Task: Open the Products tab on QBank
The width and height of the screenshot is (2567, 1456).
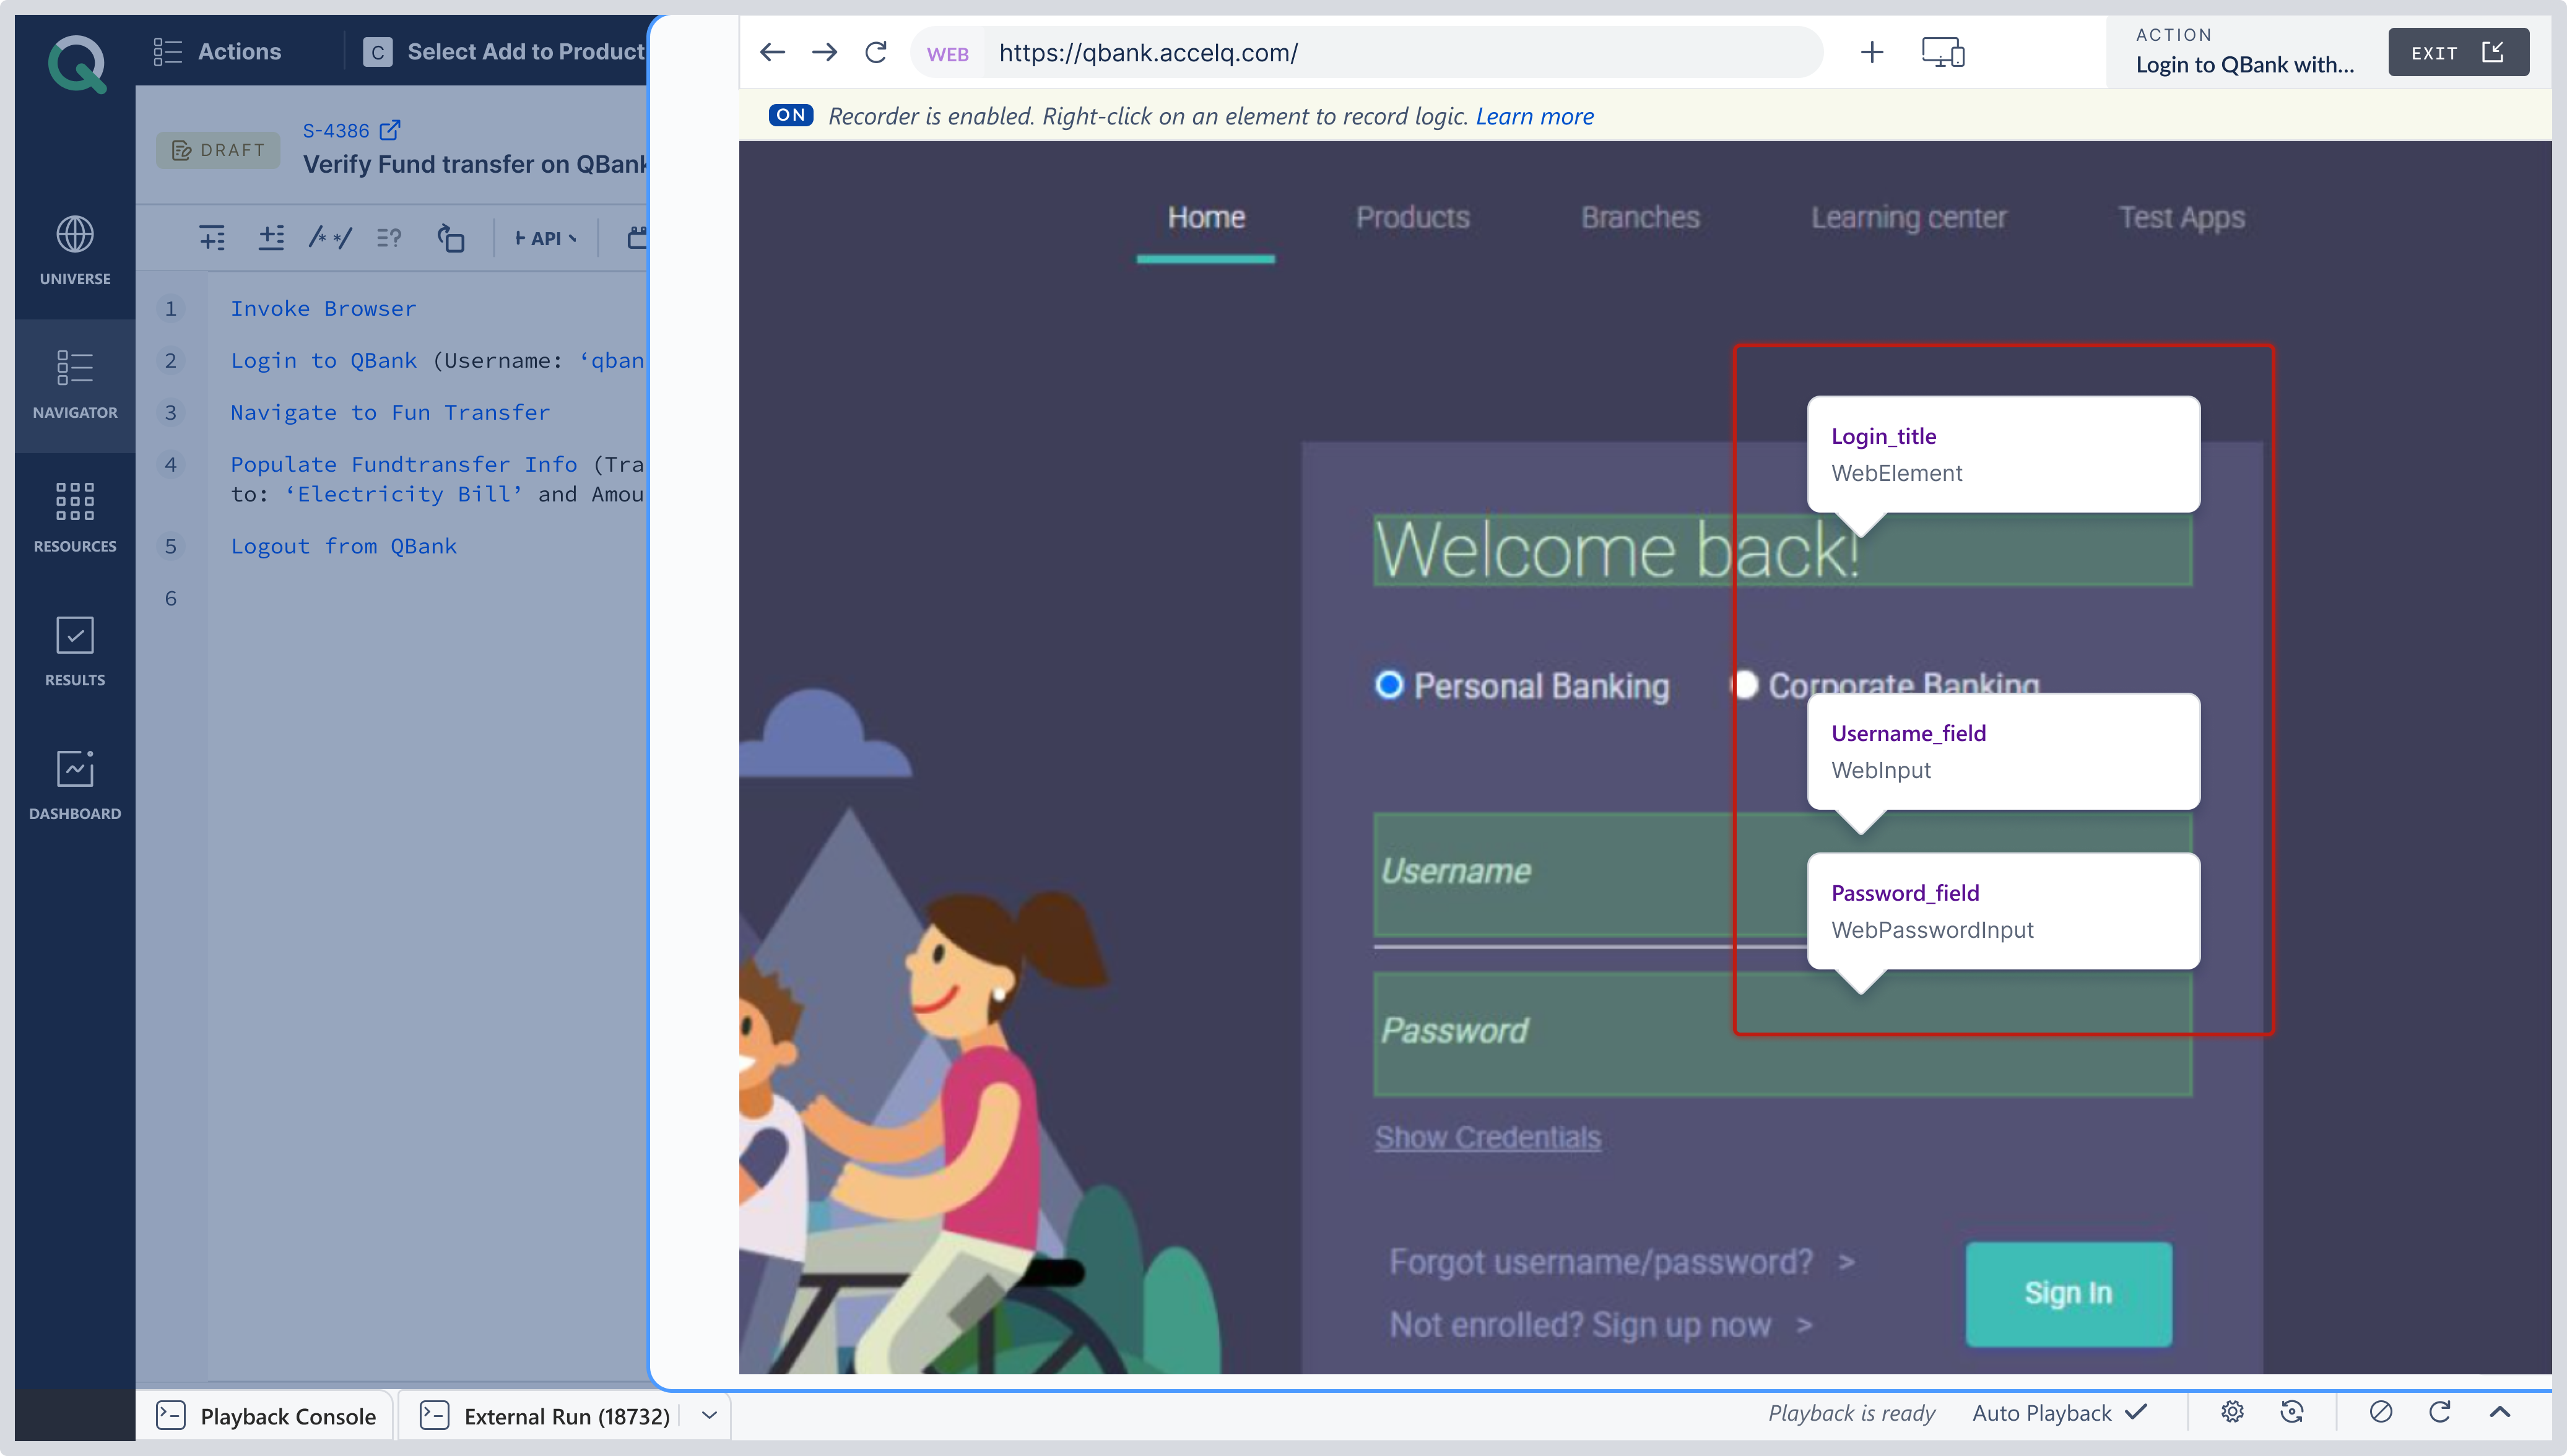Action: click(x=1413, y=218)
